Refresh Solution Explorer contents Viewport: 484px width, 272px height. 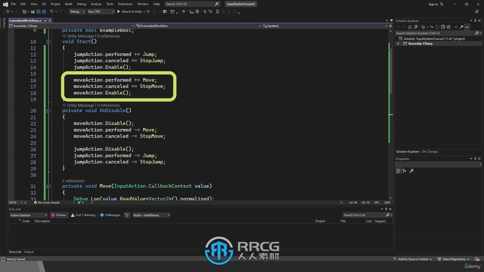coord(437,27)
